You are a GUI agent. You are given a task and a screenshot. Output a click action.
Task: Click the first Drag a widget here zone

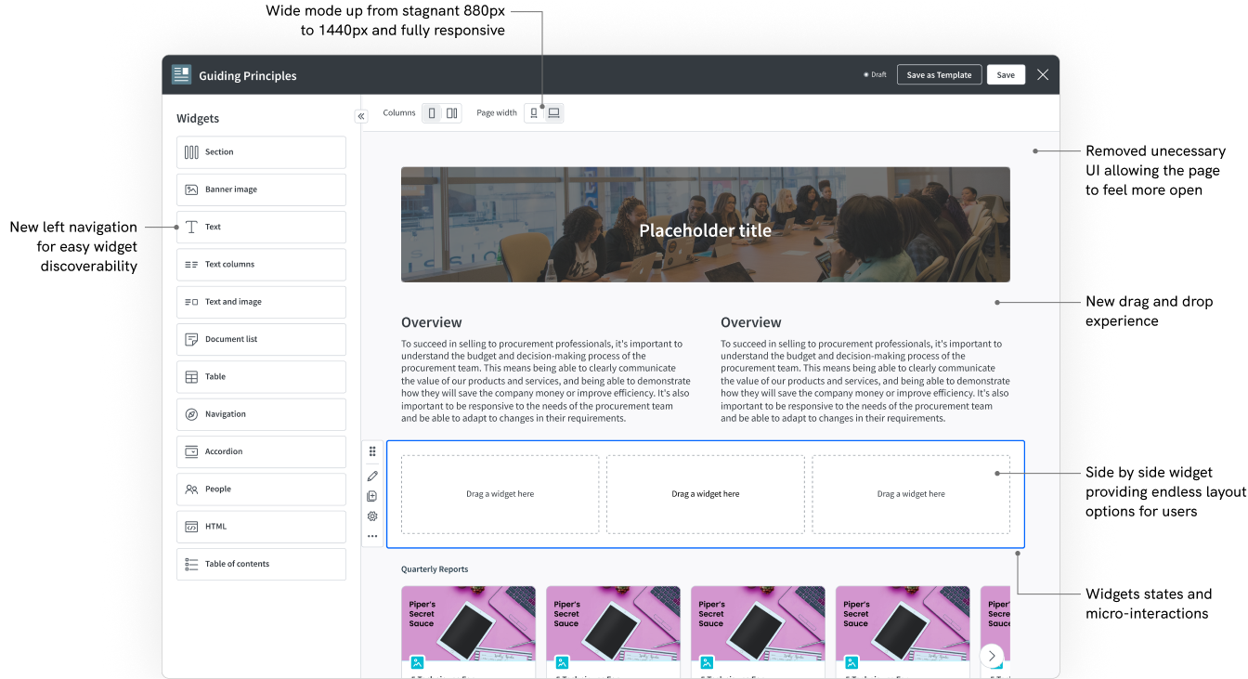click(x=500, y=494)
